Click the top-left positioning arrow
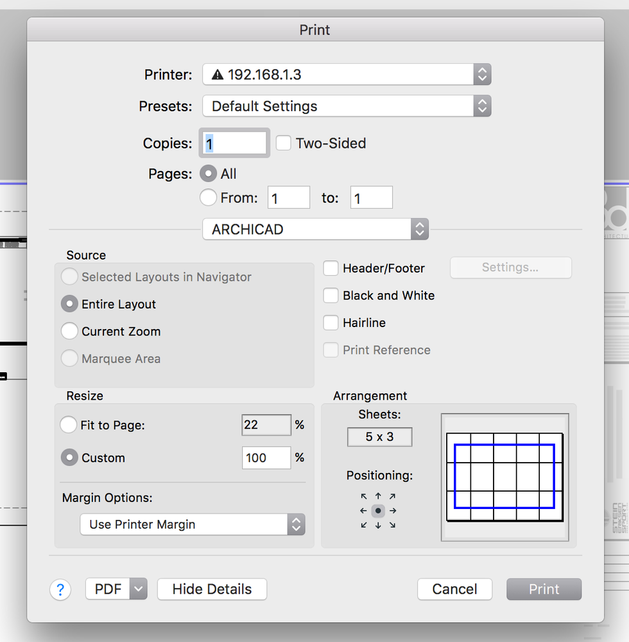 [364, 497]
